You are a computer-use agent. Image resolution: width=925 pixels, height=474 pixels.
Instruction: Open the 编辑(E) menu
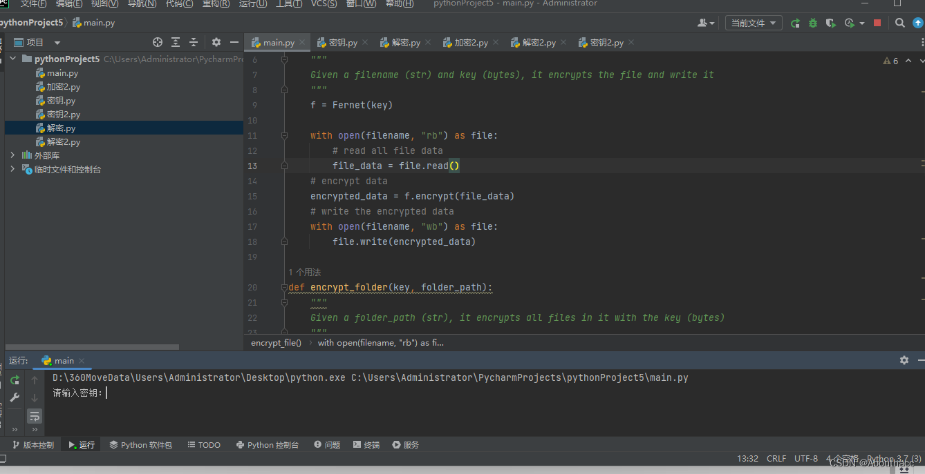tap(69, 3)
